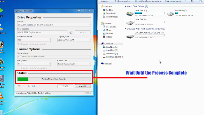This screenshot has height=115, width=204.
Task: Click CANCEL button in Rufus
Action: click(83, 86)
